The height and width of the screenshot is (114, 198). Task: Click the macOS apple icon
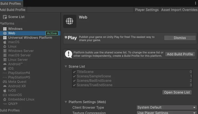point(5,42)
